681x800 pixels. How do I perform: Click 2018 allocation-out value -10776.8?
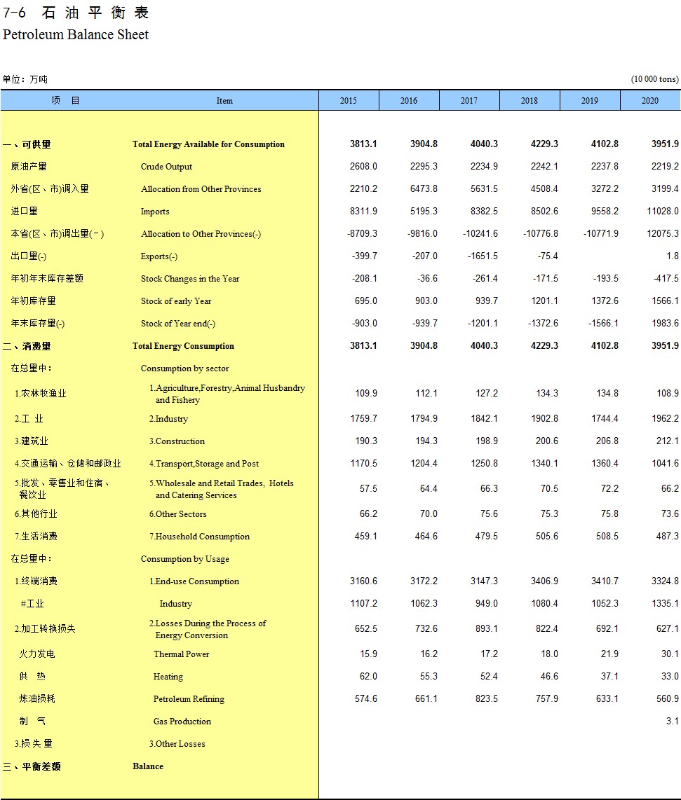[541, 234]
